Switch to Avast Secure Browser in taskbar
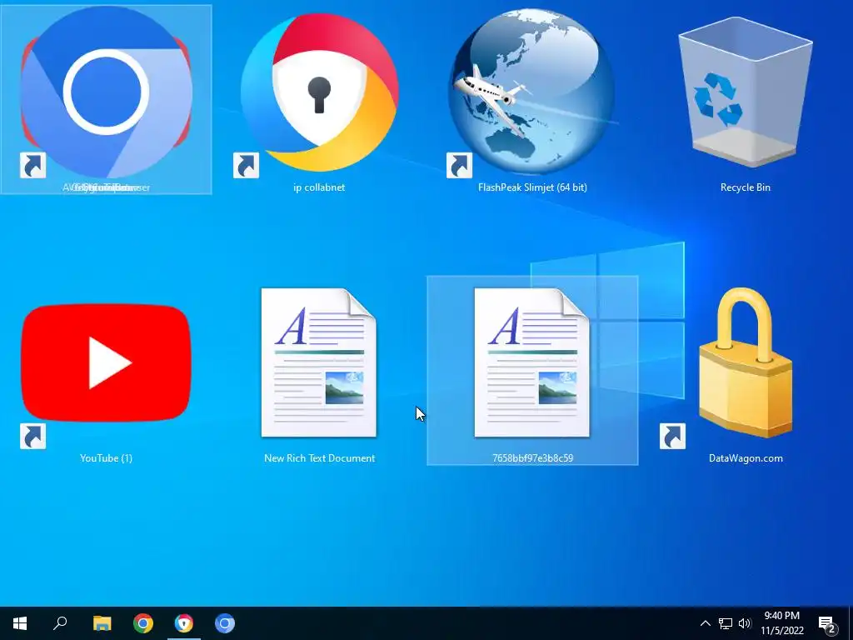 coord(184,623)
